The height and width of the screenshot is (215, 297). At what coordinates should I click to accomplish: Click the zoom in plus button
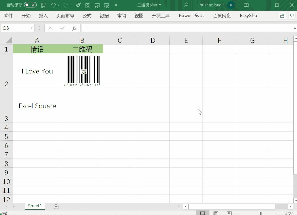pos(277,214)
